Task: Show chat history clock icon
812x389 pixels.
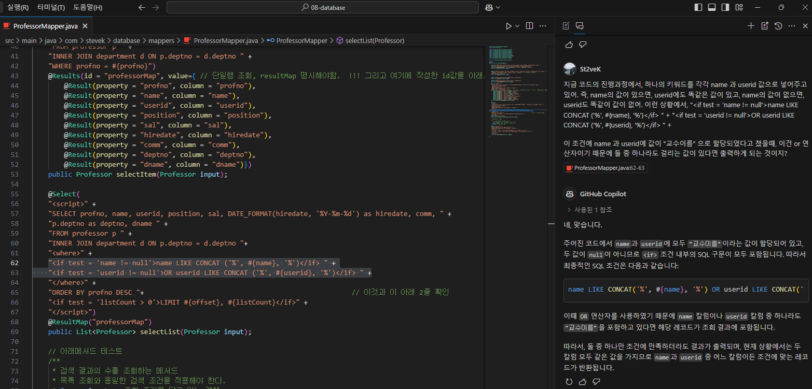Action: pyautogui.click(x=778, y=25)
